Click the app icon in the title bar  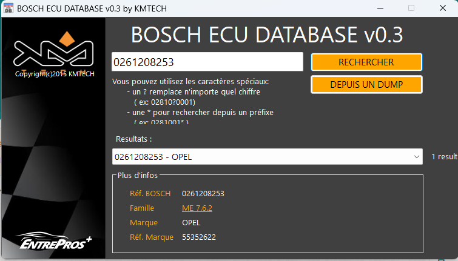[x=8, y=8]
